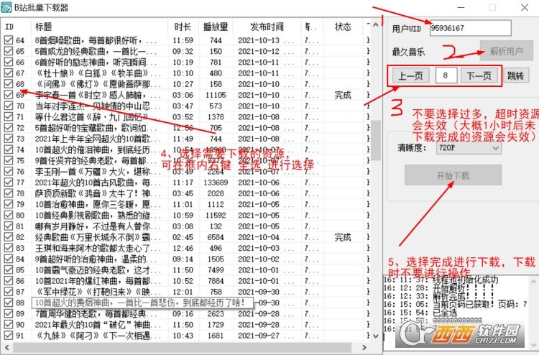Image resolution: width=539 pixels, height=355 pixels.
Task: Click the list scrollbar down arrow
Action: (x=376, y=336)
